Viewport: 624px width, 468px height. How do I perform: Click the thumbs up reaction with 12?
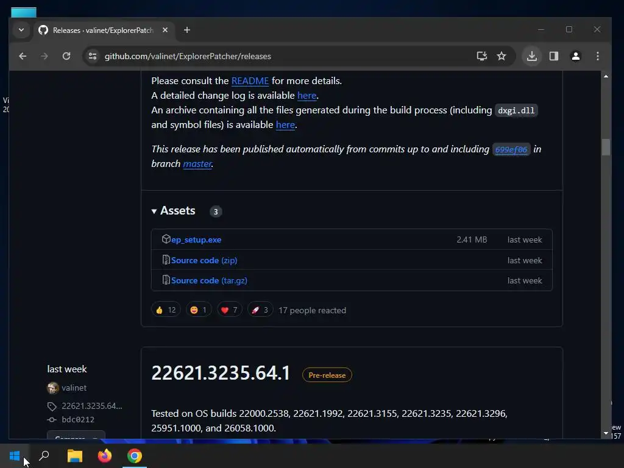[x=166, y=310]
